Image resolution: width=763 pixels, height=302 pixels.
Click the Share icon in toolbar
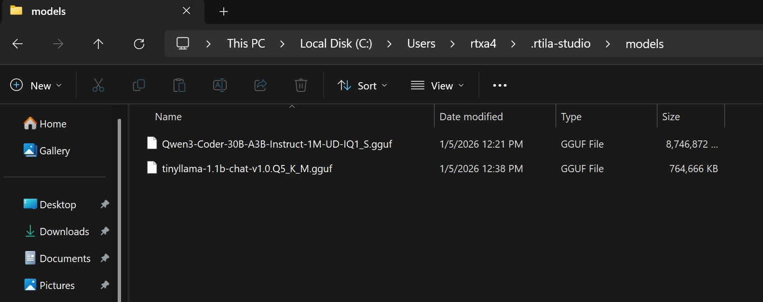[x=260, y=86]
